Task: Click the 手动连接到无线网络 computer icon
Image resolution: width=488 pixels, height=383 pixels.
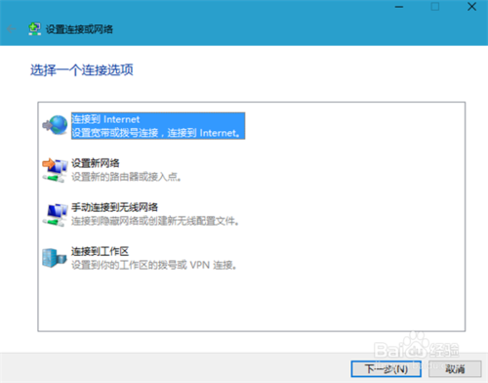Action: (x=55, y=214)
